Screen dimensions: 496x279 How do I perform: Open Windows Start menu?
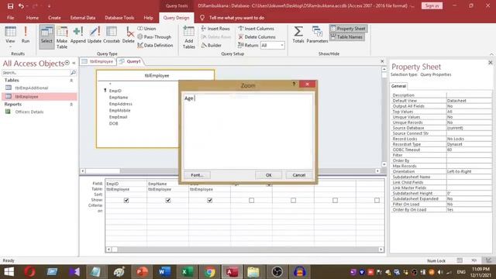point(9,272)
